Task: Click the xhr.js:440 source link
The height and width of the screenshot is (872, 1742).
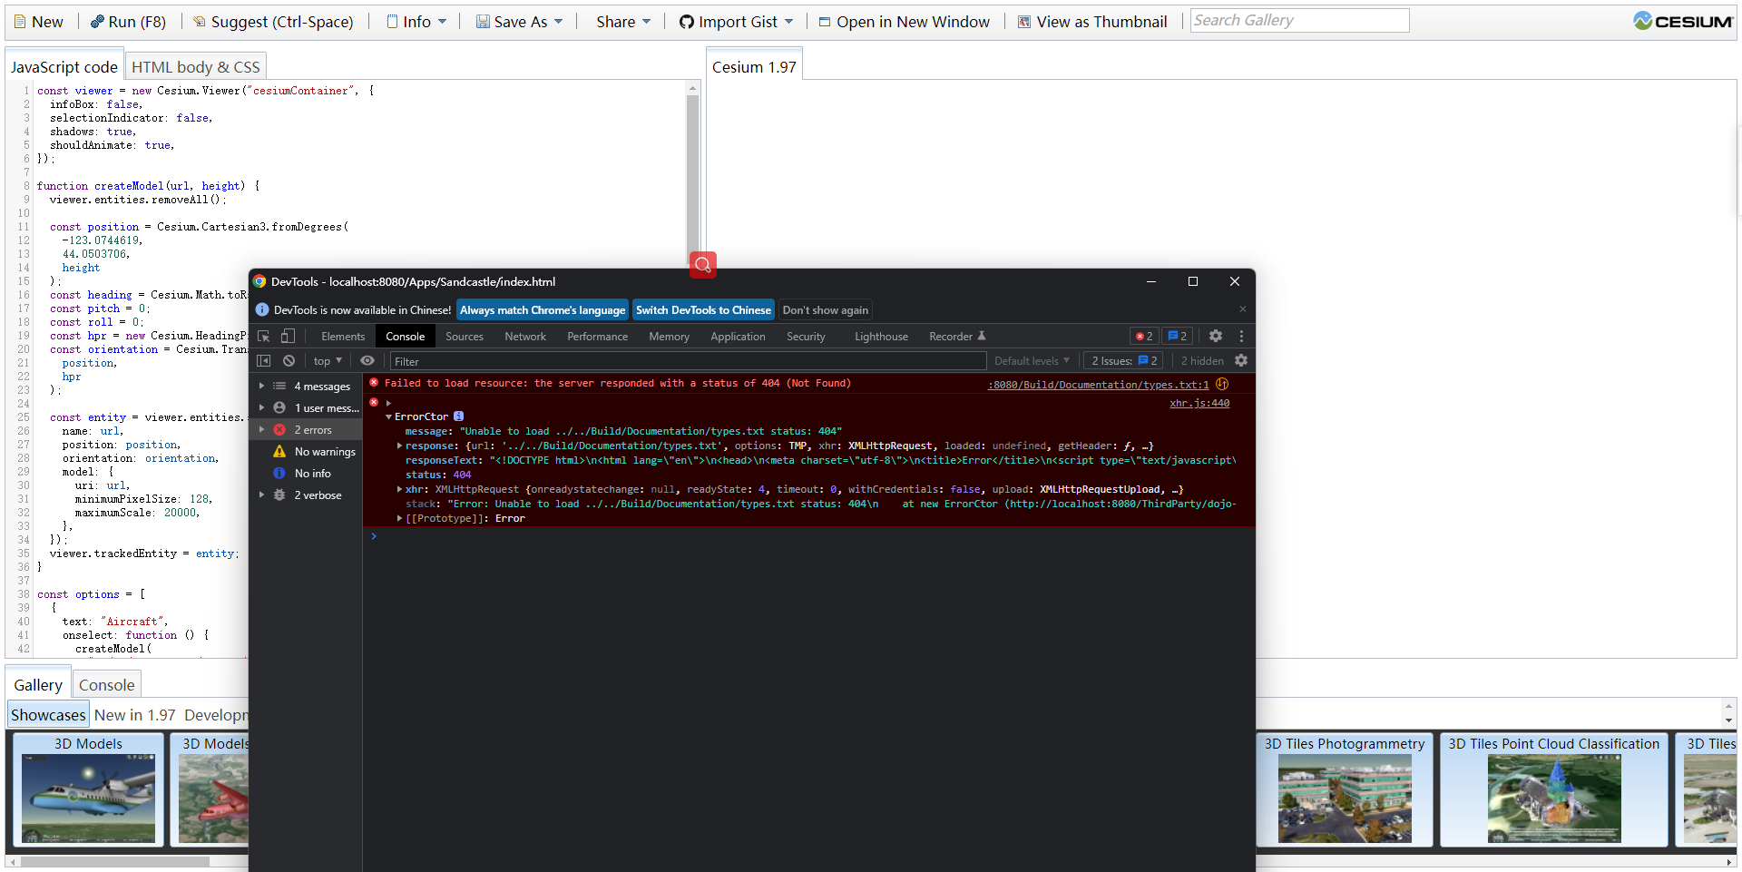Action: [1199, 402]
